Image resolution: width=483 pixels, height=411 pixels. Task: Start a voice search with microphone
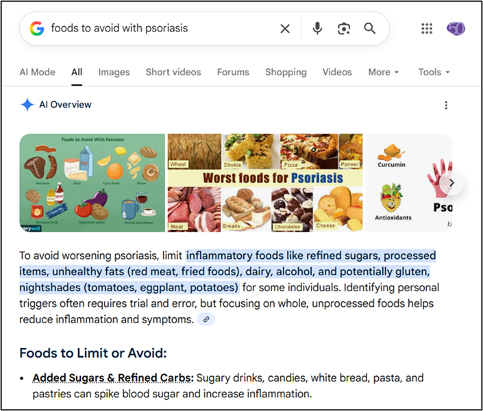pyautogui.click(x=317, y=28)
